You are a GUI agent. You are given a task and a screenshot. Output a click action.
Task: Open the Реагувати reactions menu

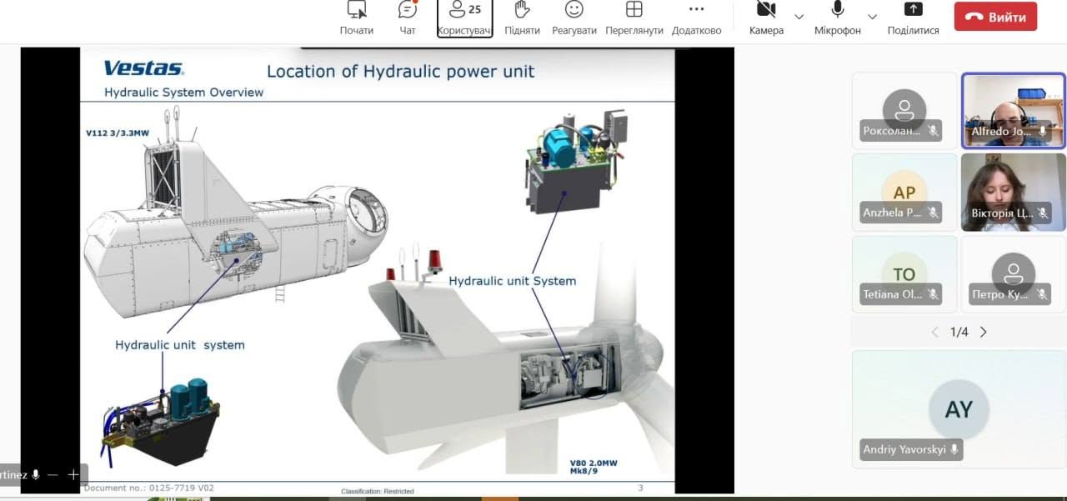574,18
